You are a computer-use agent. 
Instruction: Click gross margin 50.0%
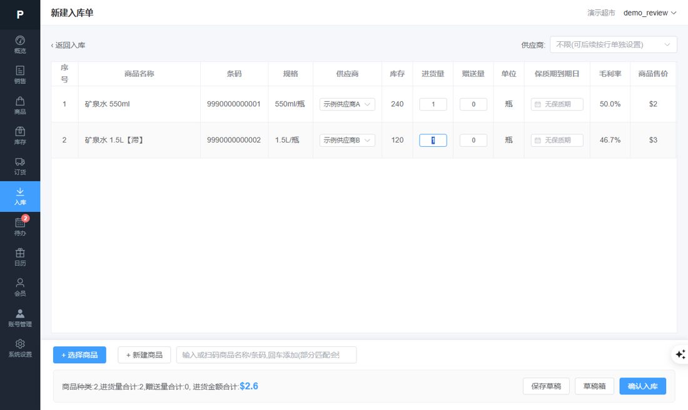tap(610, 104)
